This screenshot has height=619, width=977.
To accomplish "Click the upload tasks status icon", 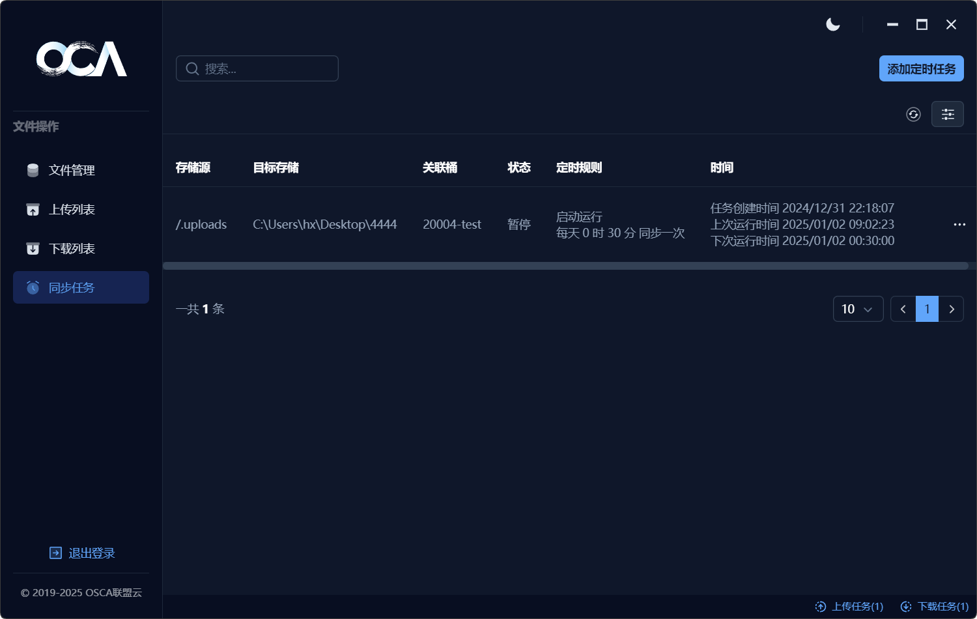I will point(821,607).
